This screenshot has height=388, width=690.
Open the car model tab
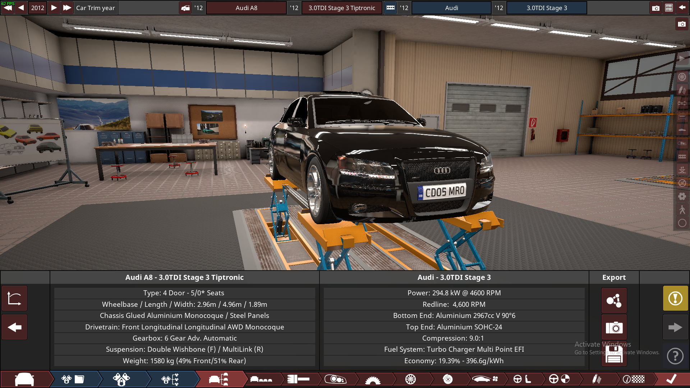[24, 379]
